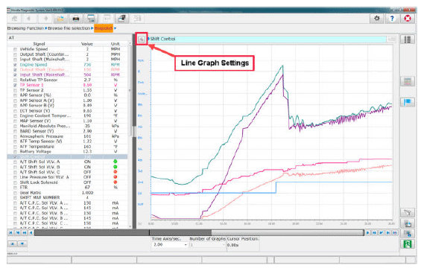This screenshot has width=424, height=271.
Task: Open the Time Axis/sec dropdown
Action: [170, 245]
